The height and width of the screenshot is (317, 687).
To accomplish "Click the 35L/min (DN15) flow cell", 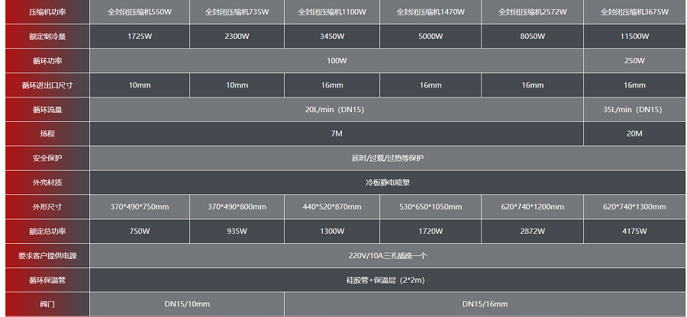I will point(634,110).
